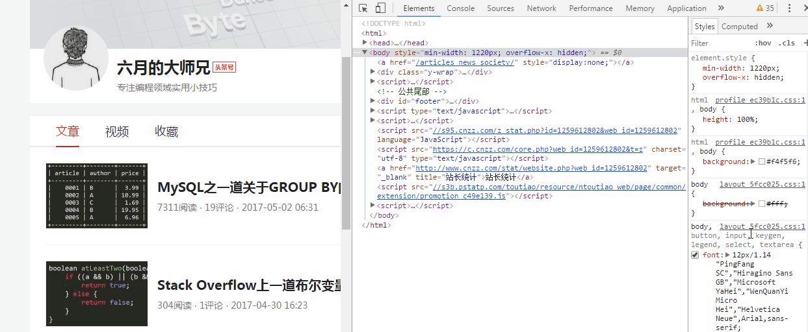
Task: Expand struck-through background arrow for #fff
Action: coord(753,204)
